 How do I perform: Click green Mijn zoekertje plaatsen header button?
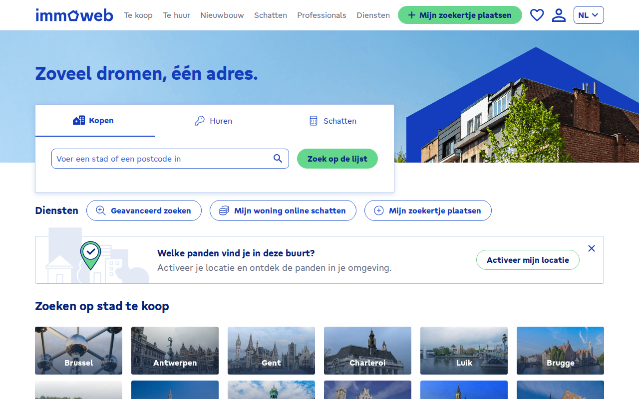460,15
